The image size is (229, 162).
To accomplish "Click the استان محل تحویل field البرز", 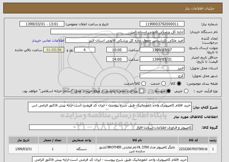I will click(162, 68).
